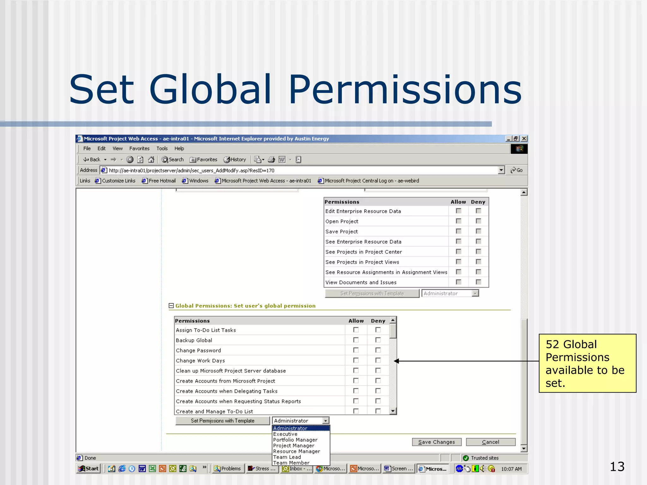Tick Allow for Change Password
Screen dimensions: 647x485
click(x=356, y=350)
